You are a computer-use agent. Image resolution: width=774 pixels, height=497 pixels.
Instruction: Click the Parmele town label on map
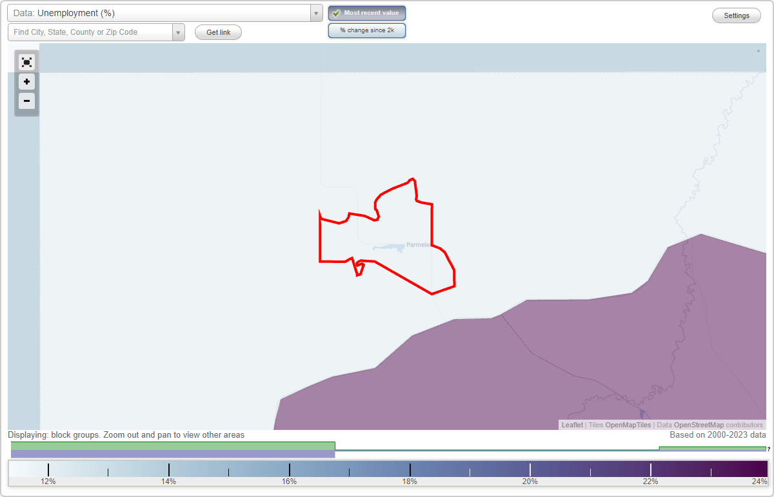[x=418, y=245]
